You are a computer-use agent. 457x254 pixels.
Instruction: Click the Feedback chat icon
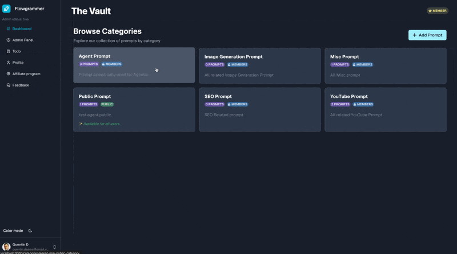coord(9,85)
